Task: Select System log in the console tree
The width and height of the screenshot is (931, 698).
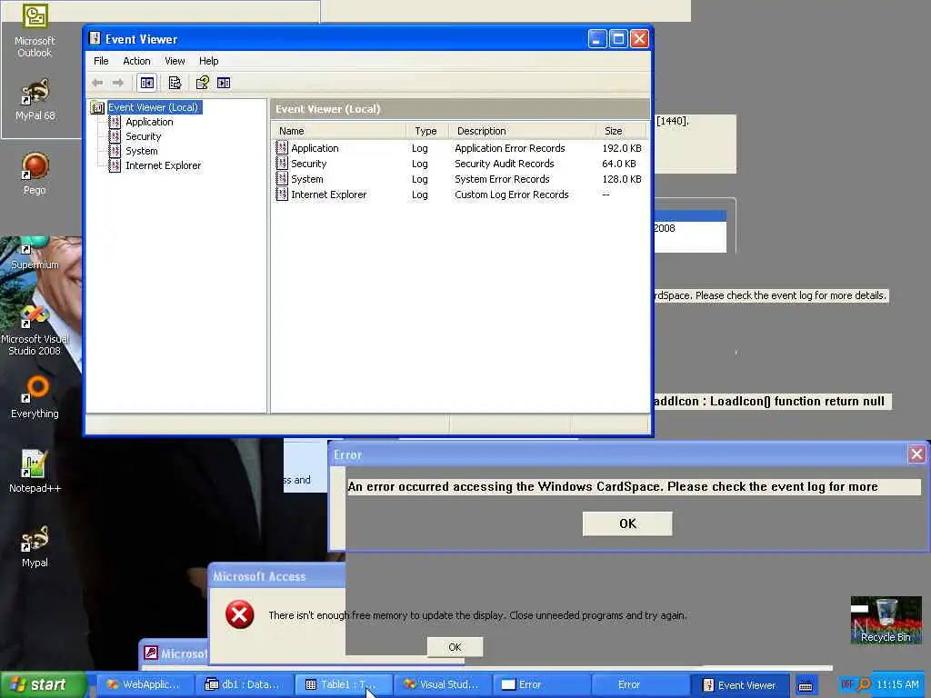Action: [x=141, y=151]
